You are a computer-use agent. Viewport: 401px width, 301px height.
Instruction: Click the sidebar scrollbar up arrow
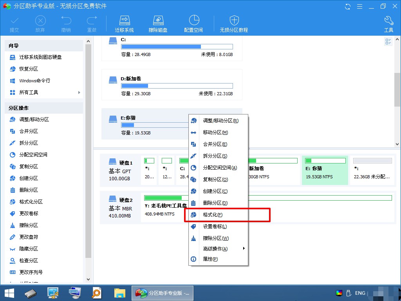pyautogui.click(x=88, y=41)
